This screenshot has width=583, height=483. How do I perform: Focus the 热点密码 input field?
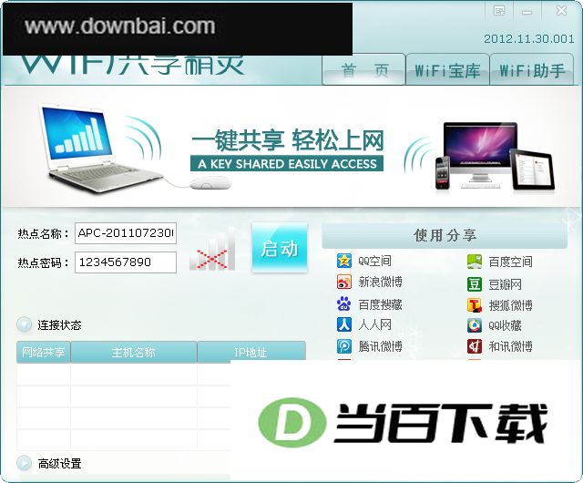(x=126, y=262)
